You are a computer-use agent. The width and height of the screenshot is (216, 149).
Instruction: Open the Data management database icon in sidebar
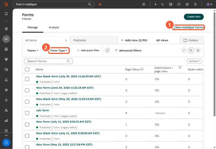click(6, 90)
